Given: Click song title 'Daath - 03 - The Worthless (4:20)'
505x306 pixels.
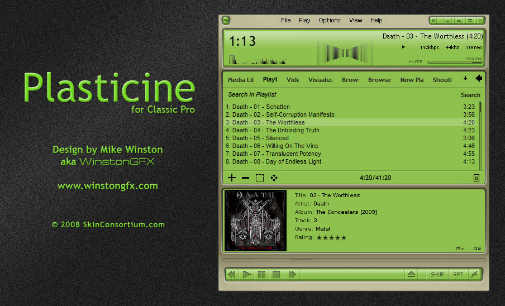Looking at the screenshot, I should (432, 36).
